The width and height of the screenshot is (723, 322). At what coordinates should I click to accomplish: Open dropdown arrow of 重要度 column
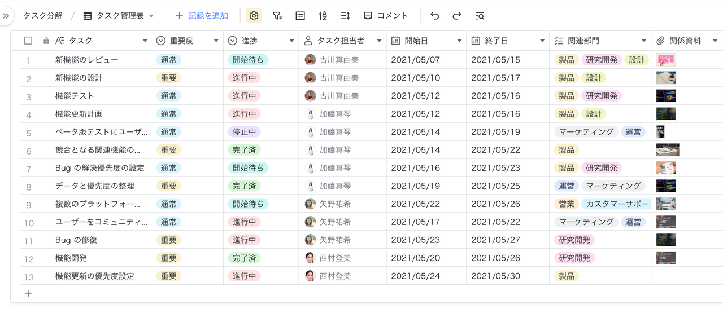tap(216, 41)
